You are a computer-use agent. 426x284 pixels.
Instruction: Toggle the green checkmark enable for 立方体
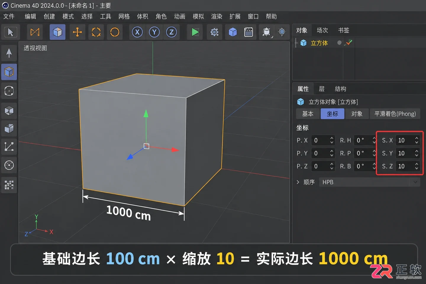click(x=349, y=43)
